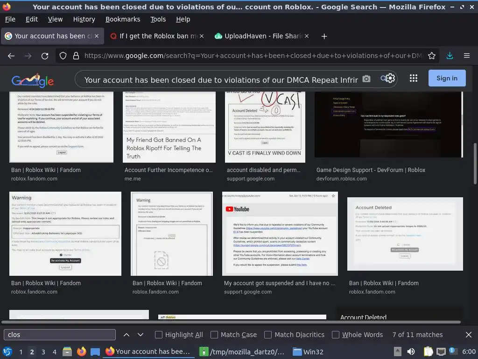The height and width of the screenshot is (359, 478).
Task: Switch to workspace 3
Action: 43,352
